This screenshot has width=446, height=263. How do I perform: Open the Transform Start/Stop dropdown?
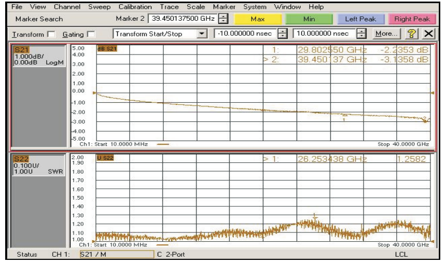click(203, 34)
